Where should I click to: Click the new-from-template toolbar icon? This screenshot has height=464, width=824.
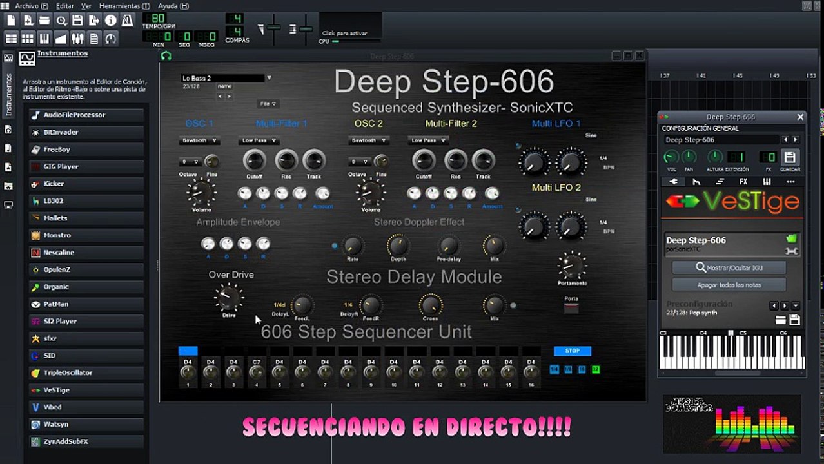click(x=28, y=21)
